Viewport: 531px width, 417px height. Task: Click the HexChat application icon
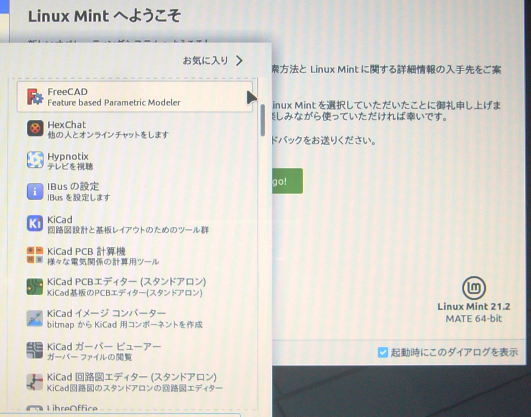35,129
